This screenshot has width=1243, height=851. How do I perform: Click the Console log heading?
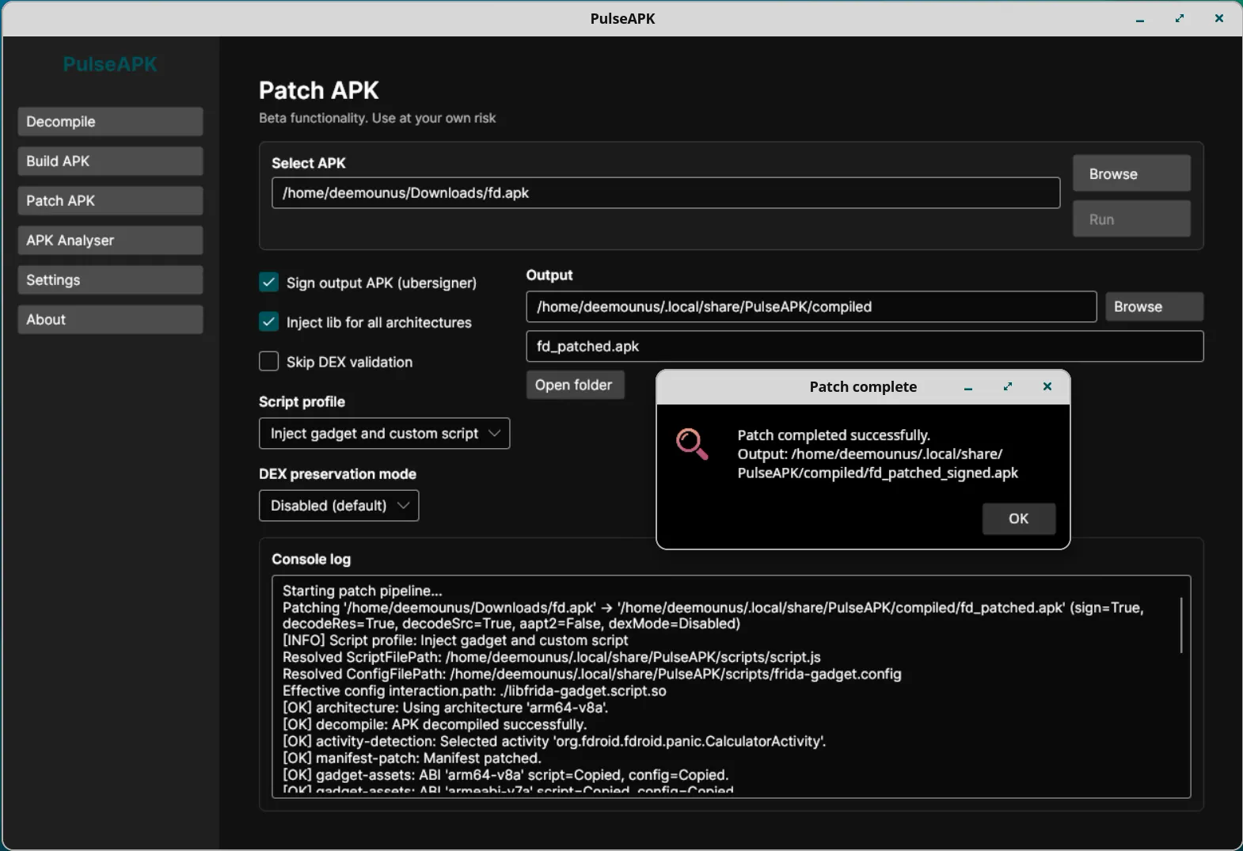click(x=311, y=559)
